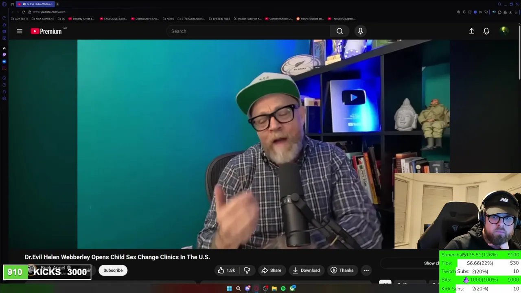This screenshot has width=521, height=293.
Task: Bookmark page with the heart icon
Action: [x=486, y=12]
